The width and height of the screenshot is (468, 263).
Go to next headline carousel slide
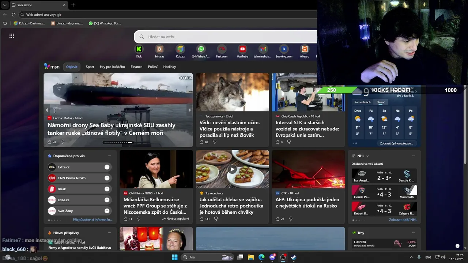[x=189, y=110]
